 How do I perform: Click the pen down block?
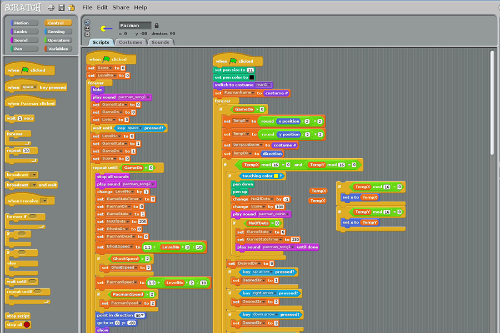[x=243, y=184]
